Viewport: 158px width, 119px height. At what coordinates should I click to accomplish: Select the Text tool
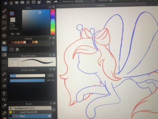point(4,94)
